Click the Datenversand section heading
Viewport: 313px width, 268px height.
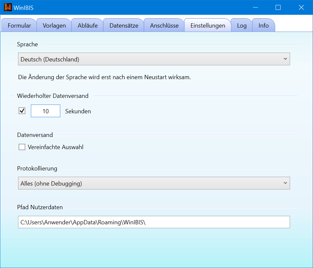point(35,135)
